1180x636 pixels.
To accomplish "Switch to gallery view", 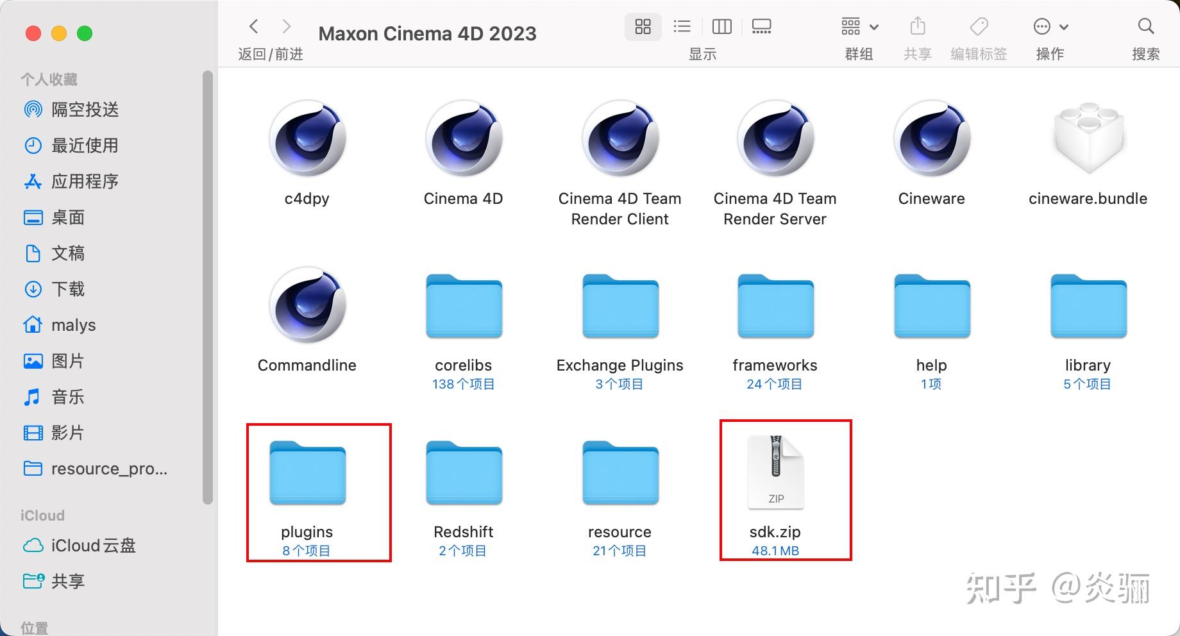I will [761, 26].
